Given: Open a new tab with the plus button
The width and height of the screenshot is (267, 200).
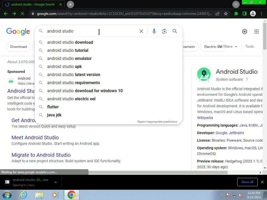Looking at the screenshot, I should coord(70,4).
